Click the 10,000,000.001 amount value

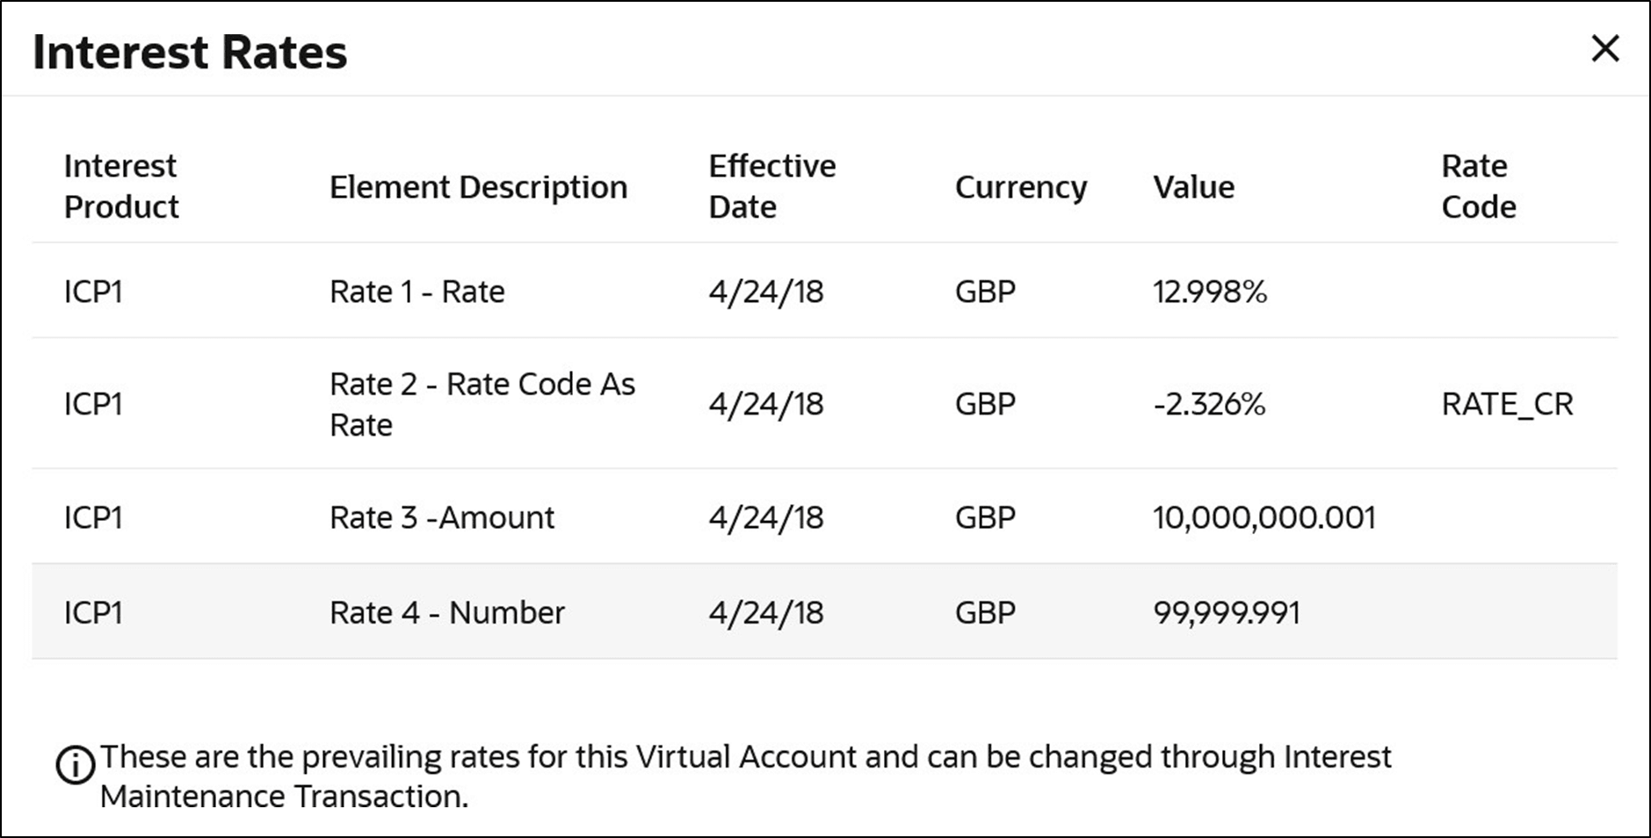click(1264, 517)
